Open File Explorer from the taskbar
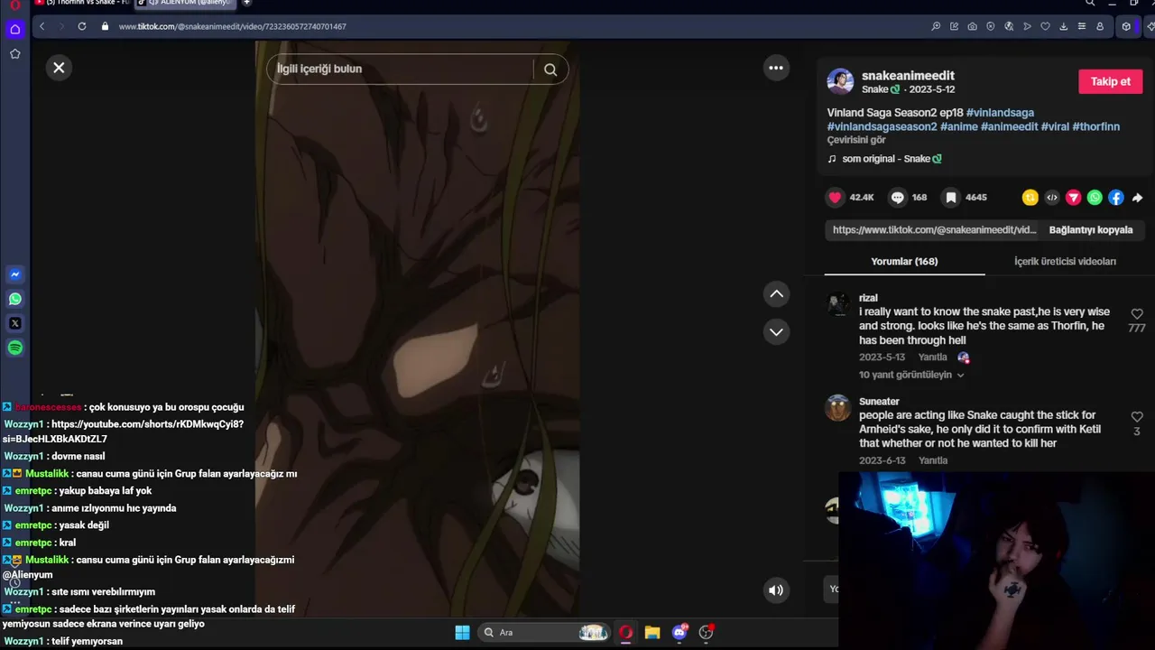The height and width of the screenshot is (650, 1155). [652, 633]
